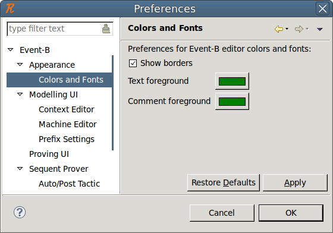Select the Event-B root item
Viewport: 333px width, 233px height.
pos(34,50)
